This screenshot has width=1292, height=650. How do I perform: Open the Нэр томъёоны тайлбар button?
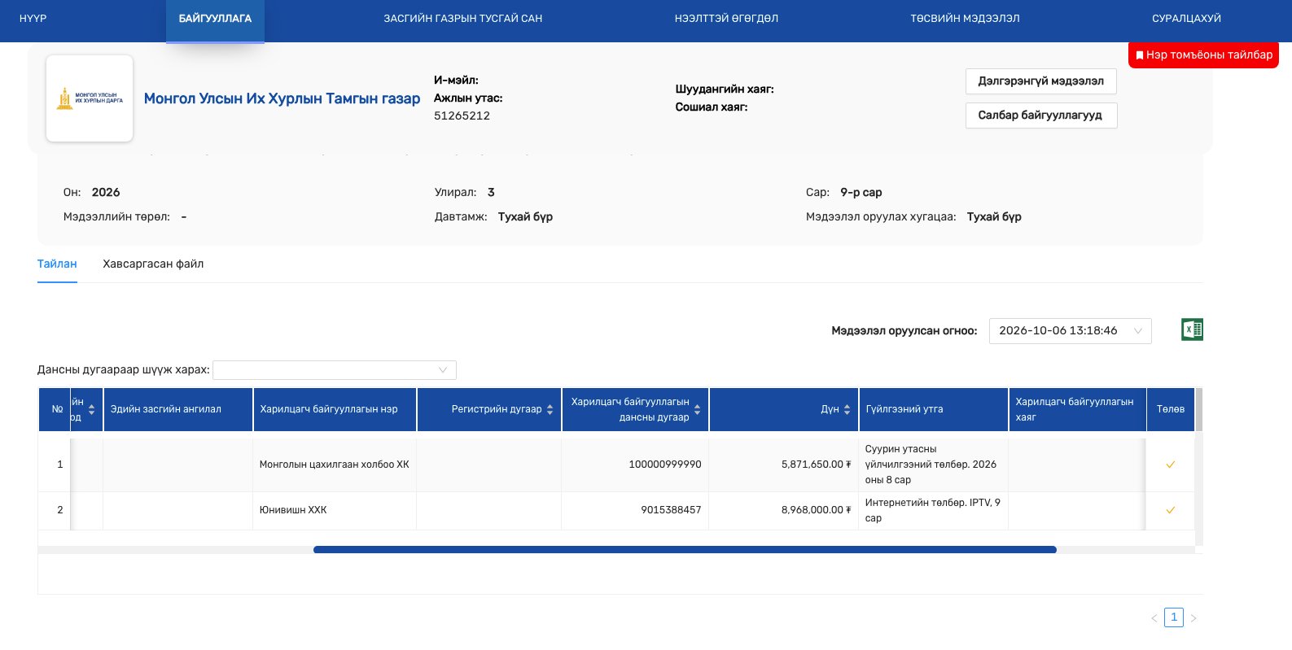pos(1203,55)
